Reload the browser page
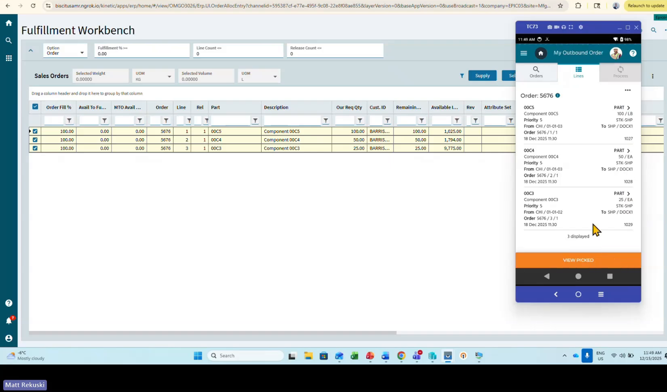 pos(33,6)
